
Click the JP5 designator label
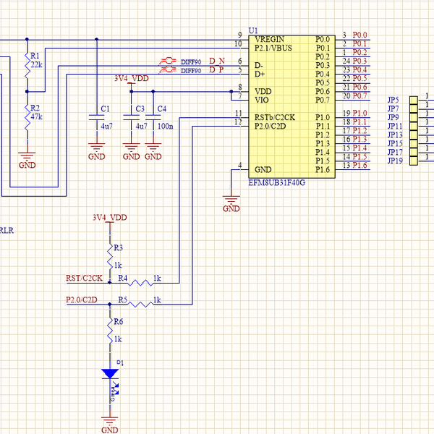393,100
